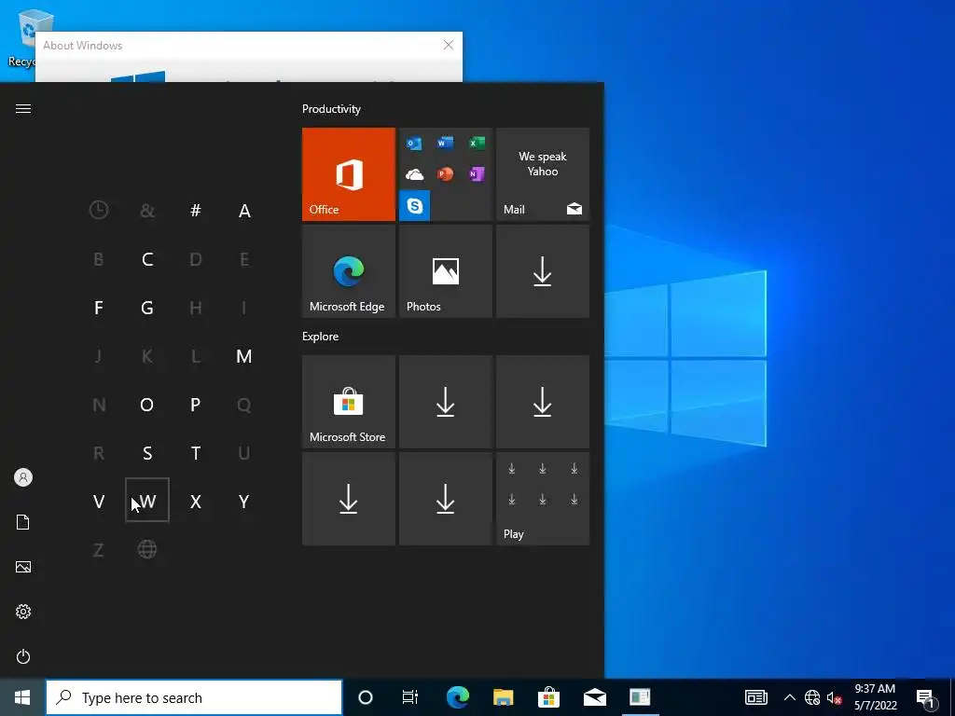Jump to letter A in app list
The height and width of the screenshot is (716, 955).
pyautogui.click(x=244, y=211)
